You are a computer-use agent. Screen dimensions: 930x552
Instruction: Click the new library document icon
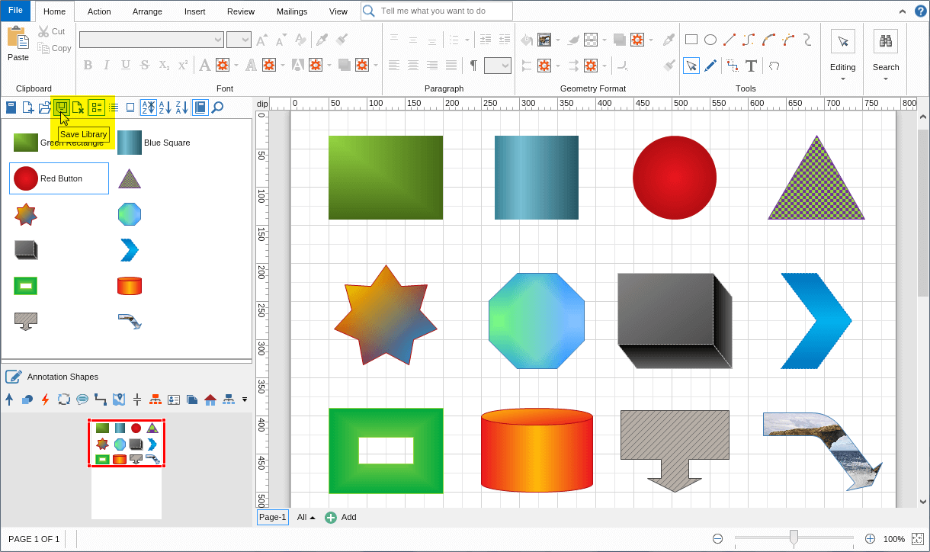[x=27, y=108]
